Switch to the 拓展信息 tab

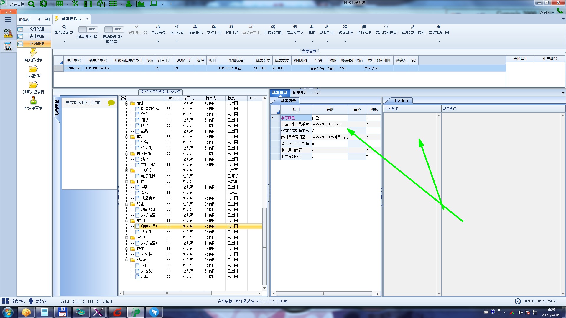coord(300,92)
